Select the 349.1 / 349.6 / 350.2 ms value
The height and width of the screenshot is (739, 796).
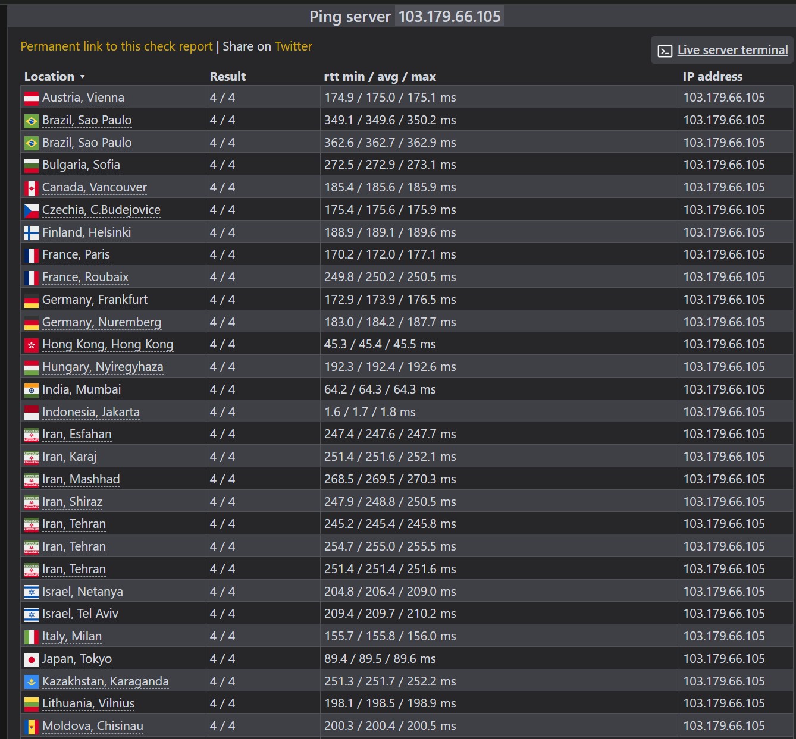pyautogui.click(x=390, y=120)
